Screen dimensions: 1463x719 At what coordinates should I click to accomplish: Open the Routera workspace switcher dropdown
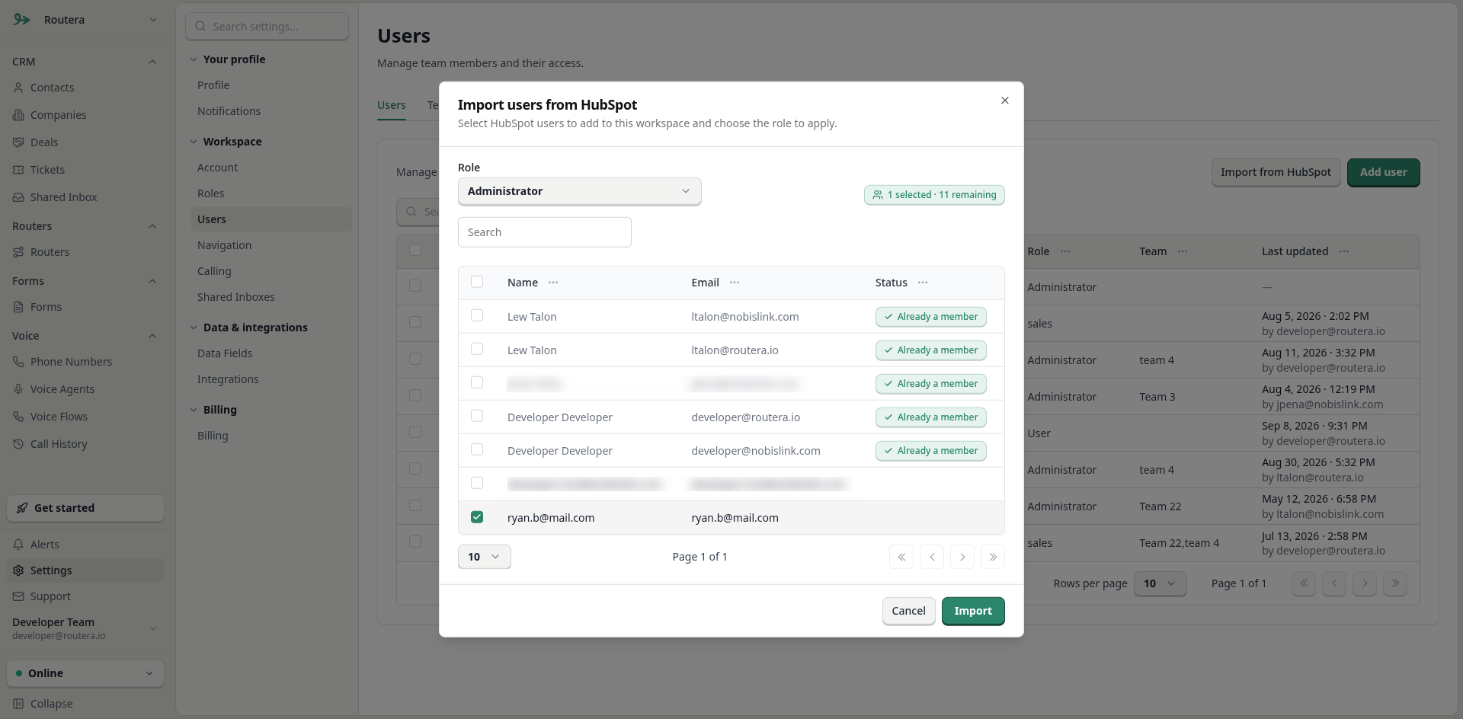tap(85, 20)
